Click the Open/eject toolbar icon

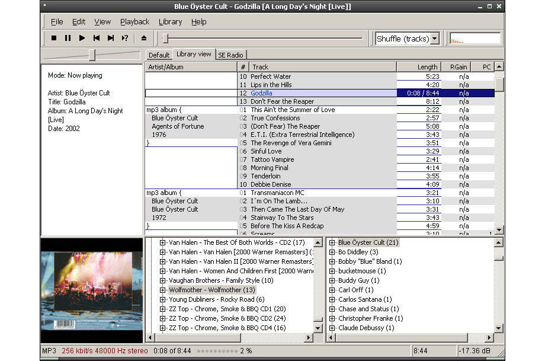click(x=144, y=39)
